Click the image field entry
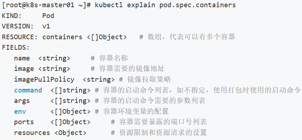302x140 pixels. tap(42, 69)
